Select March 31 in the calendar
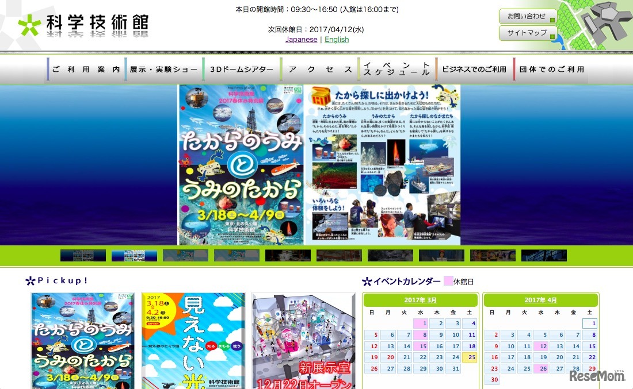This screenshot has width=633, height=389. (453, 368)
